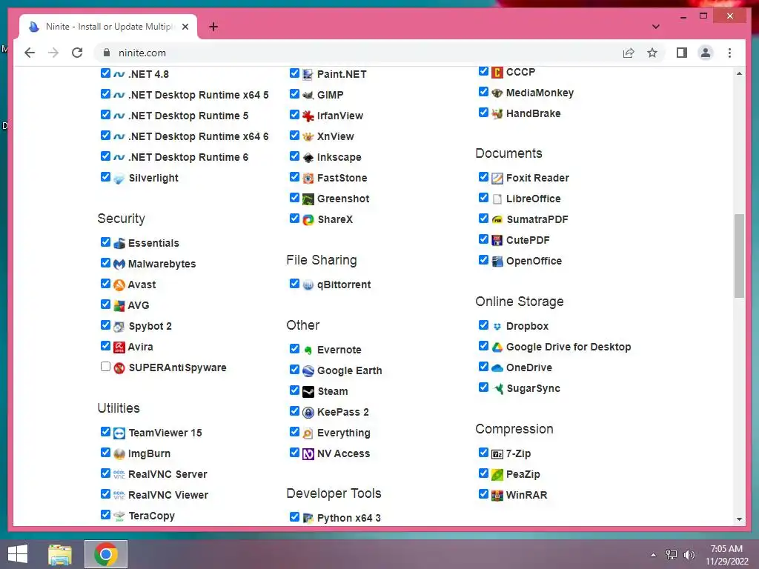Click the SumatraPDF icon
Viewport: 759px width, 569px height.
point(497,219)
